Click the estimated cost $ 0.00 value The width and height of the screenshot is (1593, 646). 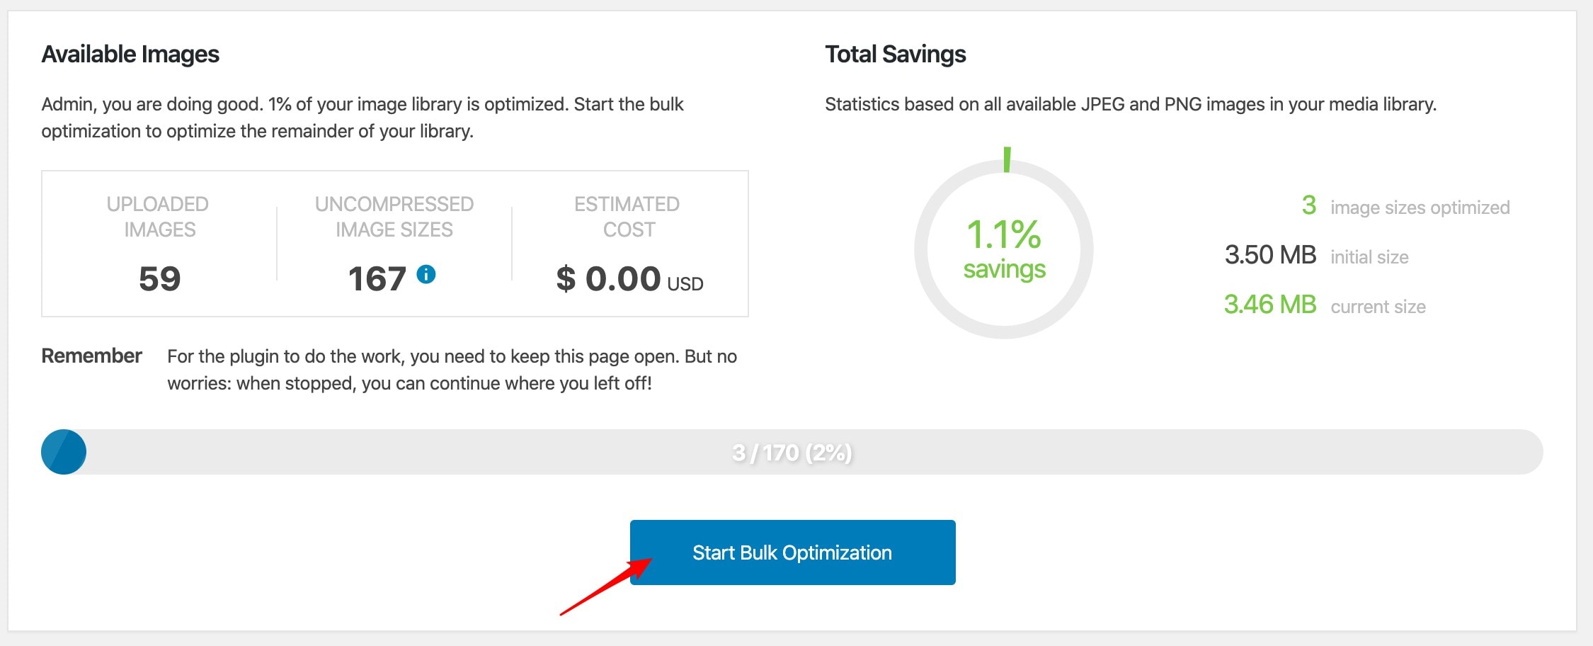coord(608,278)
